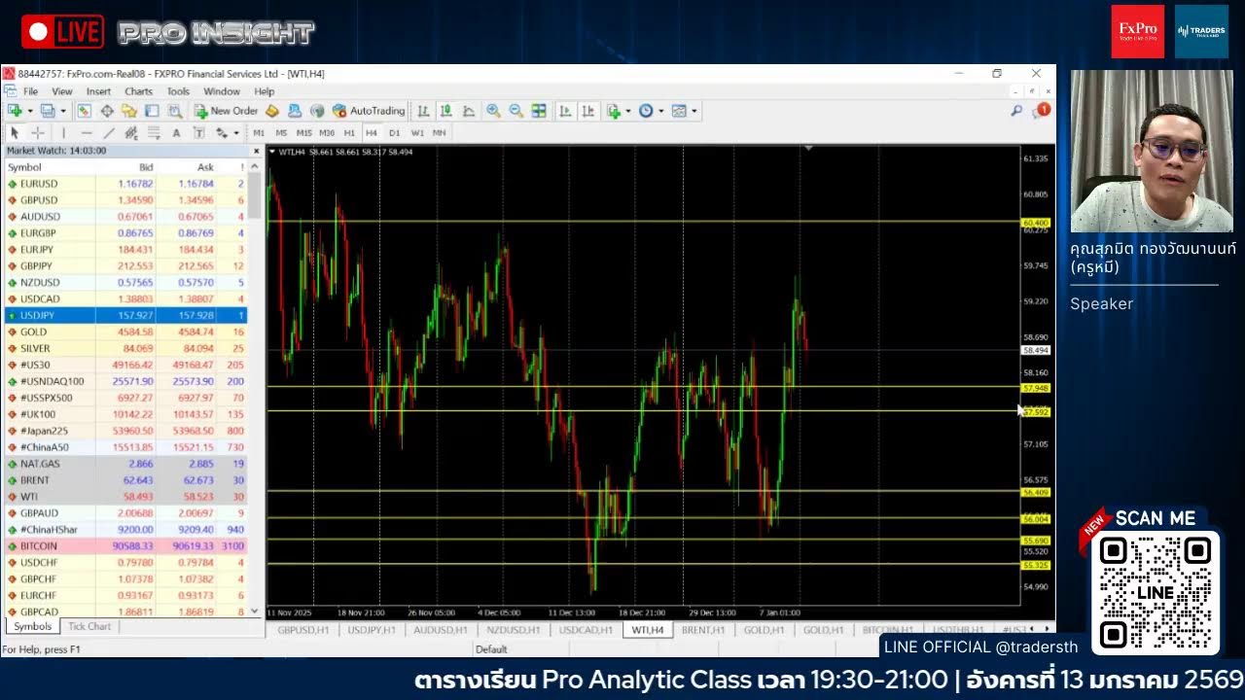Select the 60.400 yellow price level label
This screenshot has height=700, width=1245.
(1035, 223)
